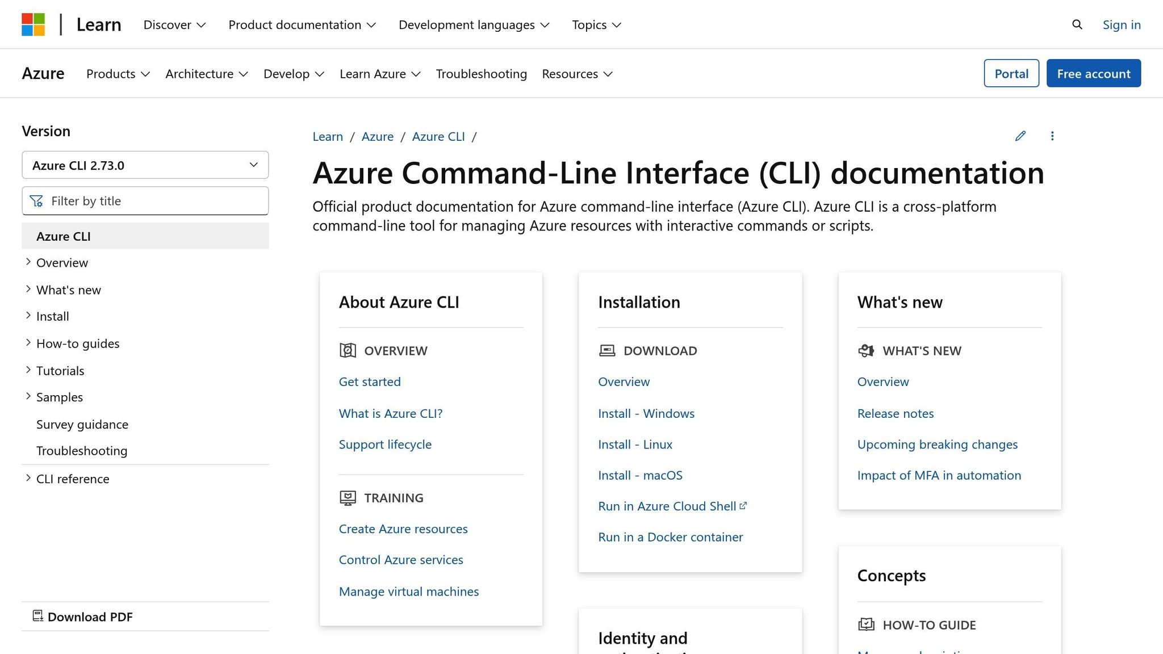Open Run in a Docker container
The height and width of the screenshot is (654, 1163).
670,536
